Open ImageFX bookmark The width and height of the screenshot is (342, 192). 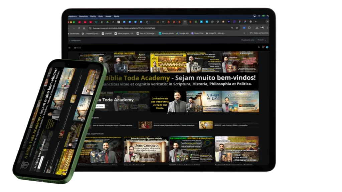point(215,33)
